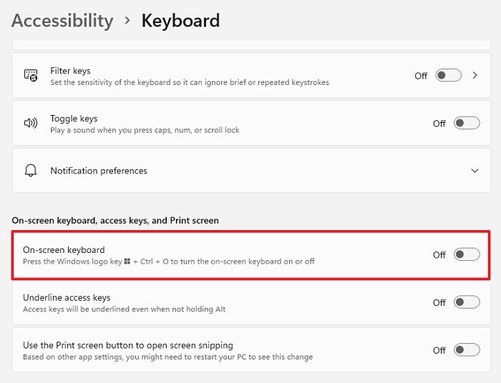Expand the Notification preferences chevron
The height and width of the screenshot is (383, 501).
pos(475,171)
